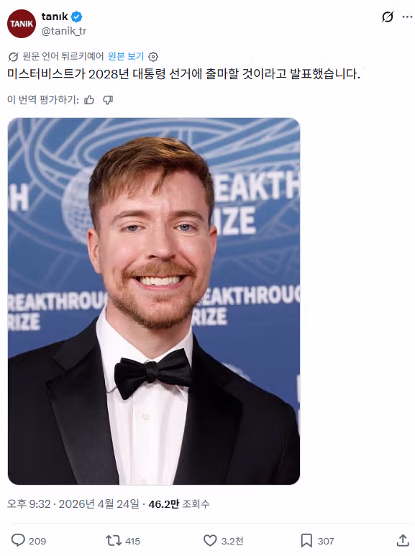Rate the translation with thumbs up

point(89,100)
